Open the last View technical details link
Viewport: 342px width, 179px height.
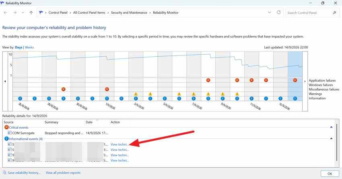click(119, 160)
